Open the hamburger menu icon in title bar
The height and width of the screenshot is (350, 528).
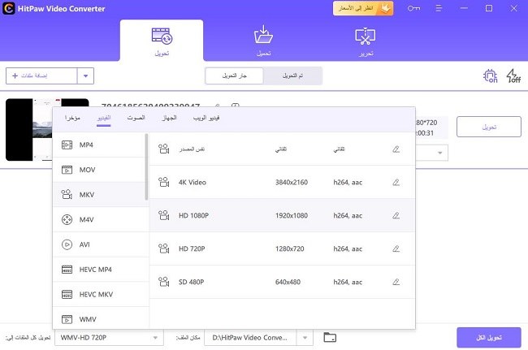pyautogui.click(x=439, y=8)
